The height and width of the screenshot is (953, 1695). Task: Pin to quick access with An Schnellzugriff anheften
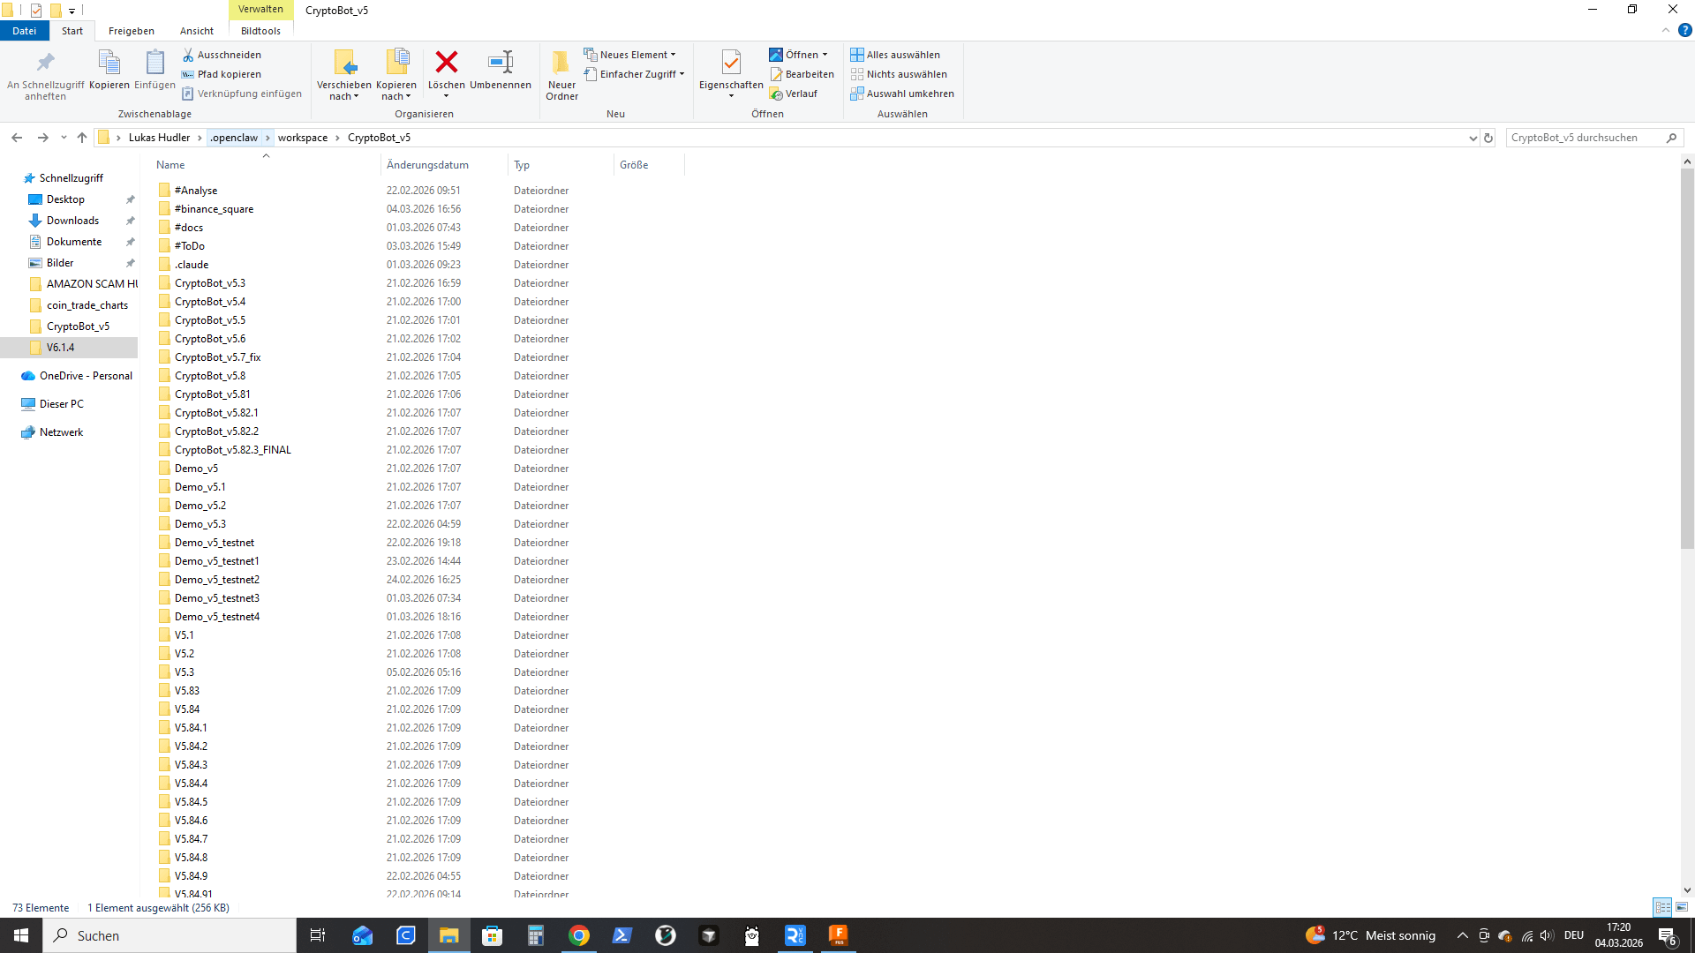[x=45, y=63]
